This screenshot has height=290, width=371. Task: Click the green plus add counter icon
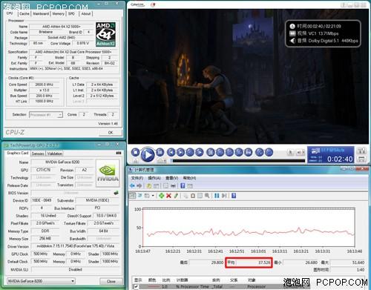click(162, 196)
